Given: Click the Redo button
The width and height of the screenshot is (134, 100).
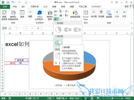Looking at the screenshot, I should [19, 2].
